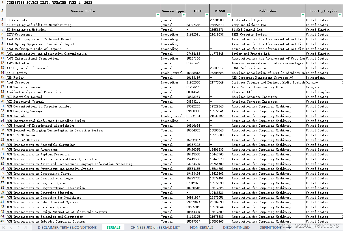The height and width of the screenshot is (231, 343).
Task: Select ISSN value 23297662
Action: (x=198, y=25)
